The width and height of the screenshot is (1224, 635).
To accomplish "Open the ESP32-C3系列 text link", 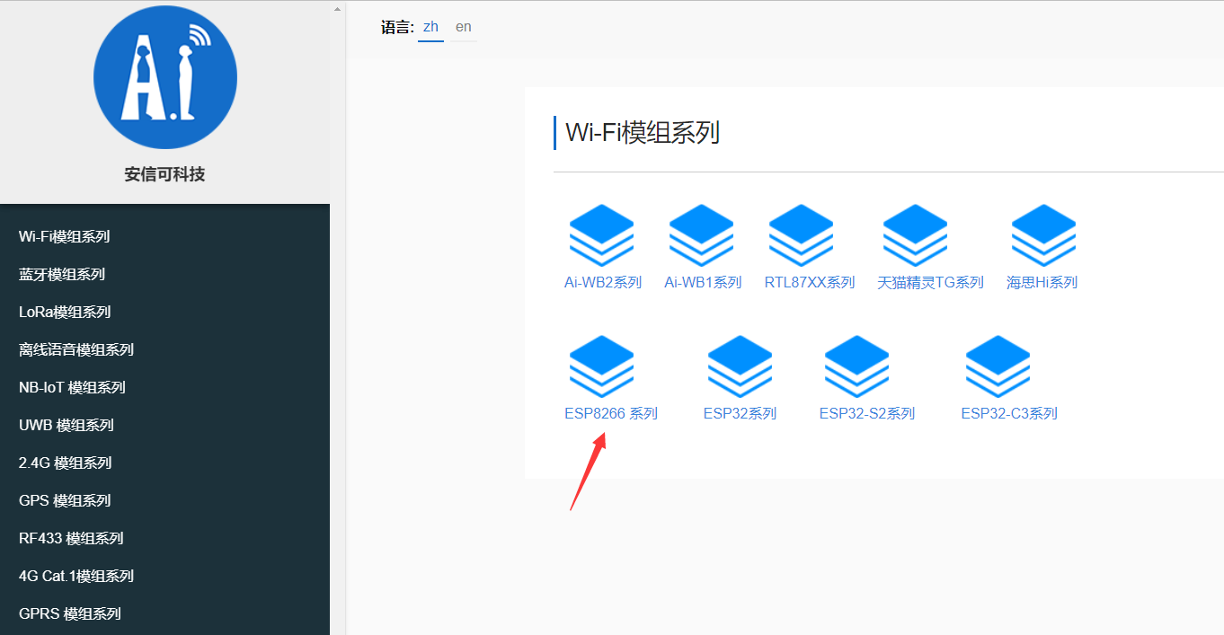I will point(1009,413).
